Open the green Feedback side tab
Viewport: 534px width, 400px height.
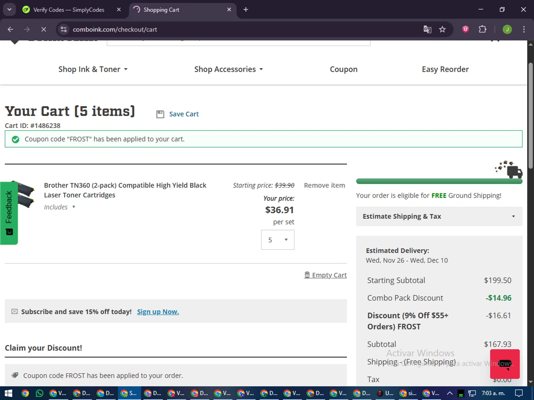(9, 213)
